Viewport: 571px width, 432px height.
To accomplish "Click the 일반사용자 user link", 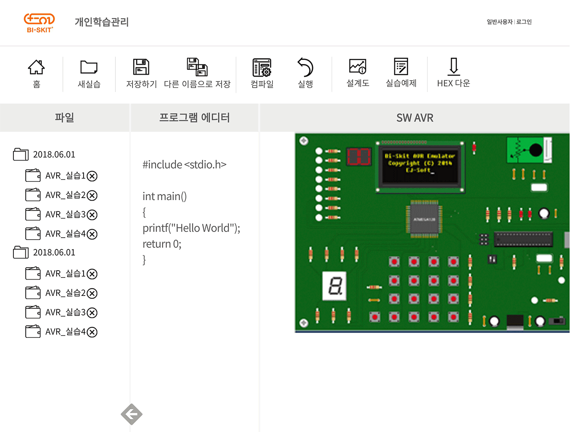I will (499, 22).
